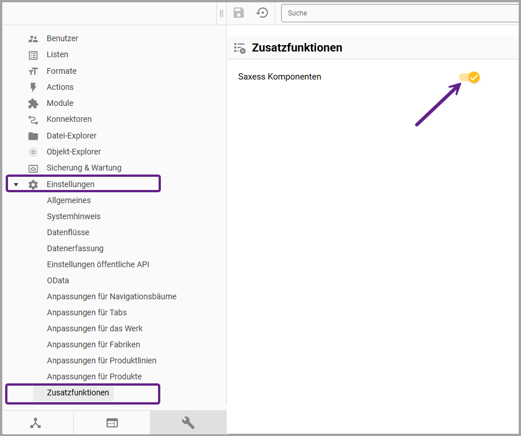Click the Module puzzle piece icon
Viewport: 521px width, 436px height.
coord(33,103)
